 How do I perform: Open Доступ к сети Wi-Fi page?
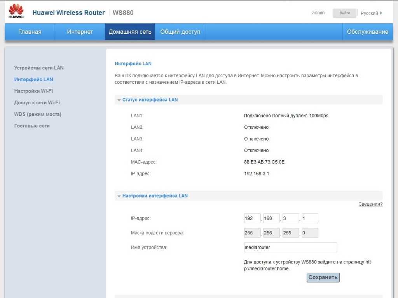(x=37, y=102)
